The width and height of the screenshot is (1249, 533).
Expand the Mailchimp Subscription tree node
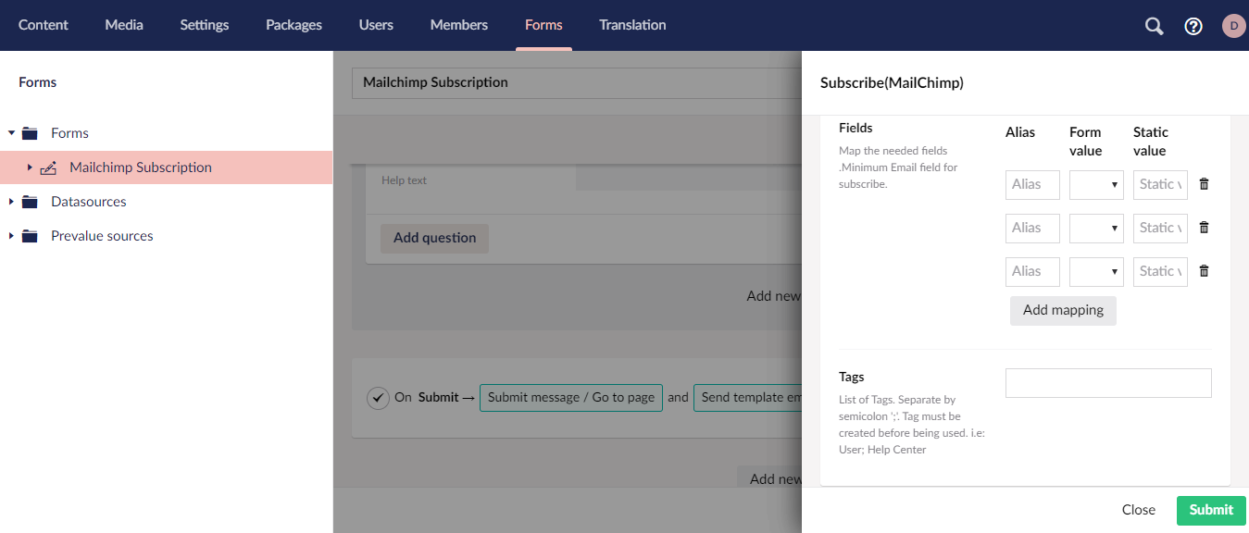coord(30,167)
